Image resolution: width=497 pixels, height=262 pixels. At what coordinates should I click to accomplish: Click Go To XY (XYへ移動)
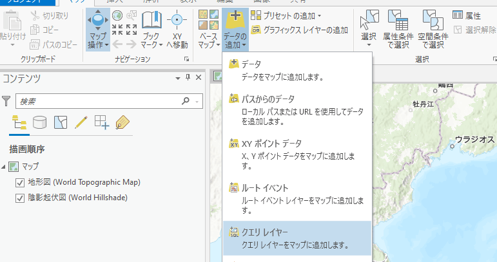(x=177, y=29)
